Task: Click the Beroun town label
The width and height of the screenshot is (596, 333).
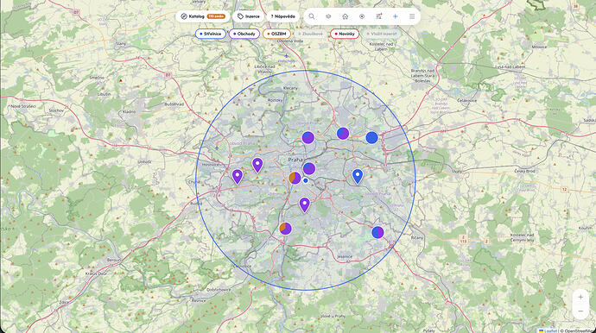Action: [114, 260]
